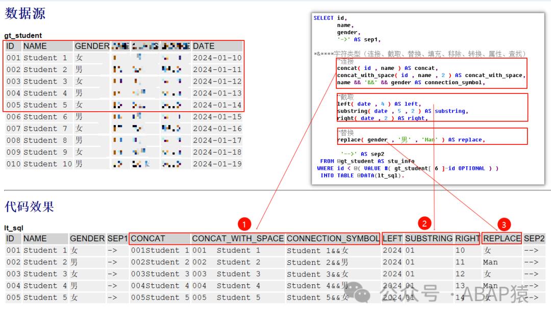Click the concat_with_space( id , name , 2 ) line

click(x=431, y=75)
